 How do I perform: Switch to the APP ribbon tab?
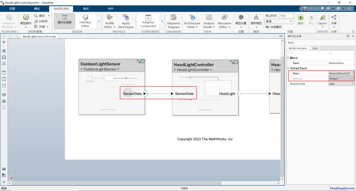pyautogui.click(x=110, y=9)
